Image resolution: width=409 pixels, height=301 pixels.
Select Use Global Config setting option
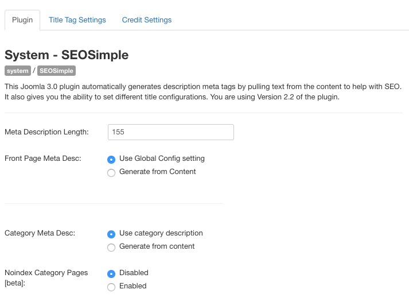click(x=111, y=159)
